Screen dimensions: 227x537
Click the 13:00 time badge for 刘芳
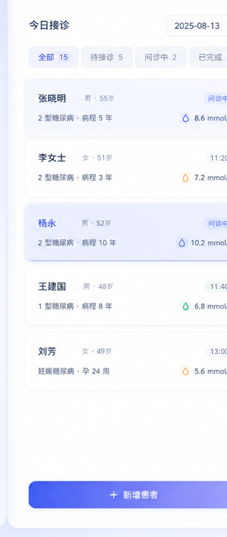pos(216,351)
